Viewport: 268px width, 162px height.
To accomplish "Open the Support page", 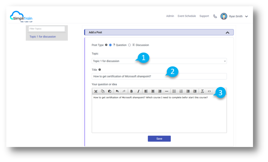I will 204,16.
